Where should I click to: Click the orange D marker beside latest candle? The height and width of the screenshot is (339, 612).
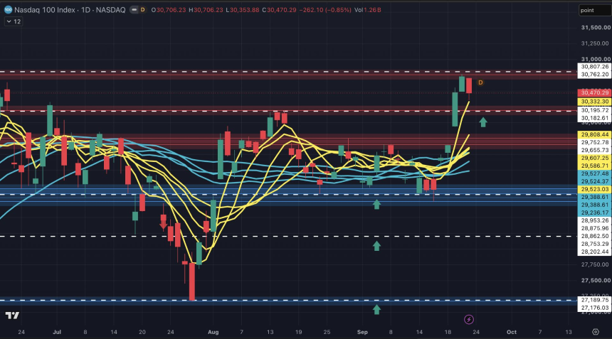pos(480,82)
